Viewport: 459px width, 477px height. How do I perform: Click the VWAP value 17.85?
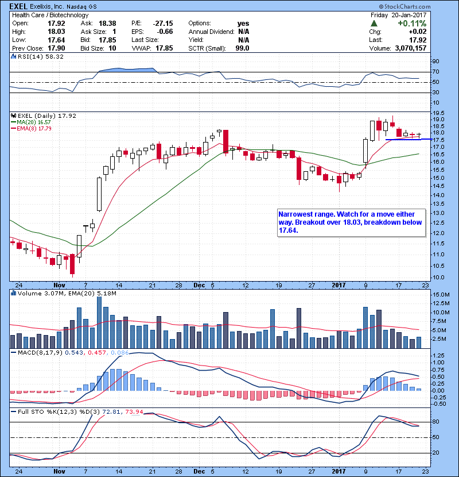pyautogui.click(x=164, y=48)
